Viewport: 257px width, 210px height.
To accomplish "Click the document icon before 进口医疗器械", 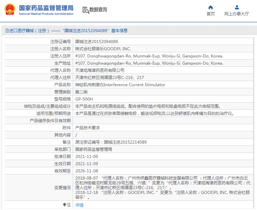I will click(7, 31).
